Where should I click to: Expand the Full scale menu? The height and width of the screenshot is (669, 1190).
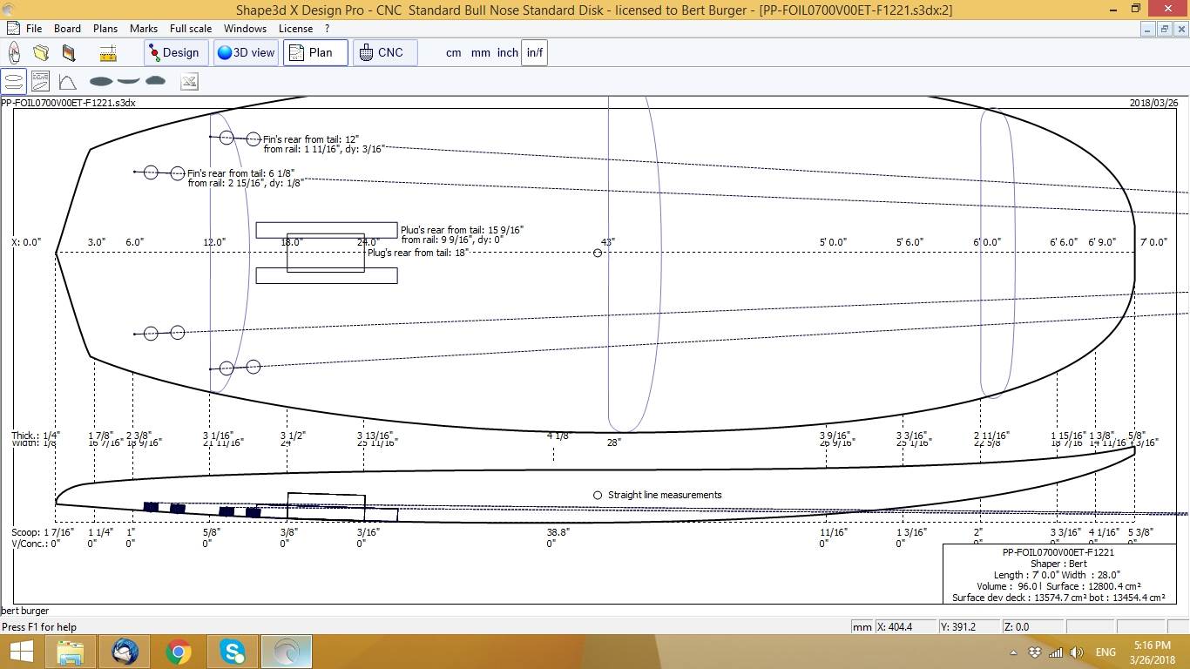click(x=191, y=29)
